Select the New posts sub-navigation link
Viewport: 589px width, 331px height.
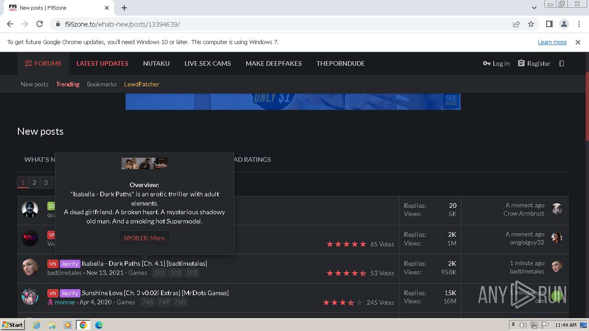[35, 84]
